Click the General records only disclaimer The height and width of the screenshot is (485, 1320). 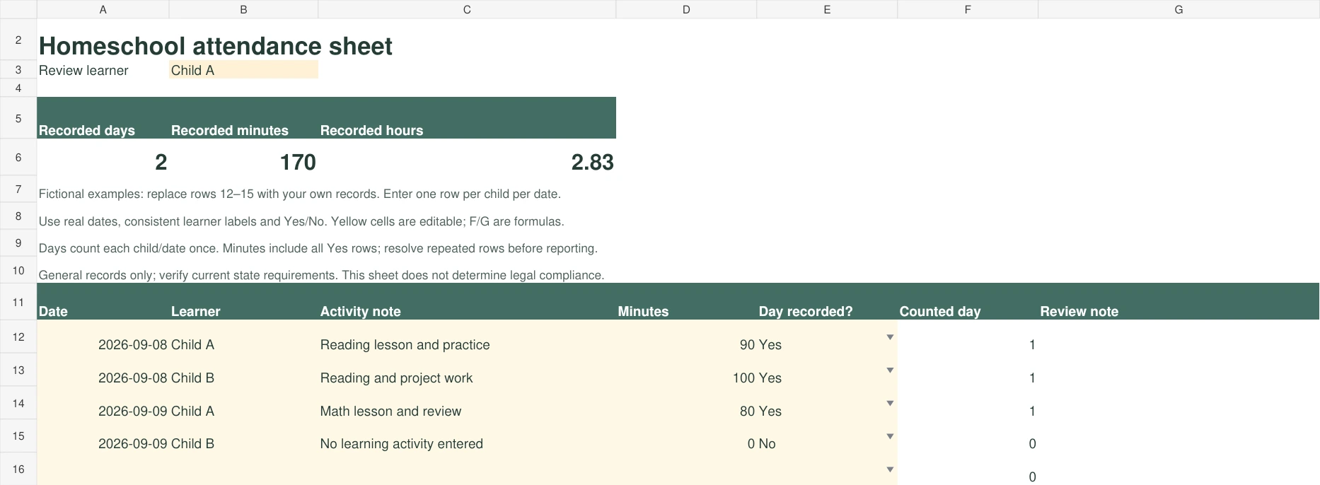pyautogui.click(x=322, y=275)
